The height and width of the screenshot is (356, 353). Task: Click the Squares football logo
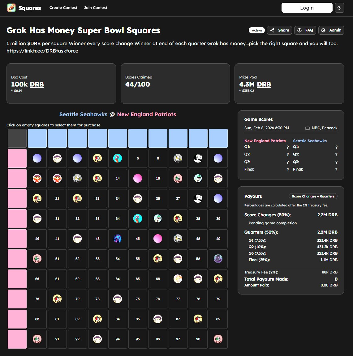coord(11,8)
